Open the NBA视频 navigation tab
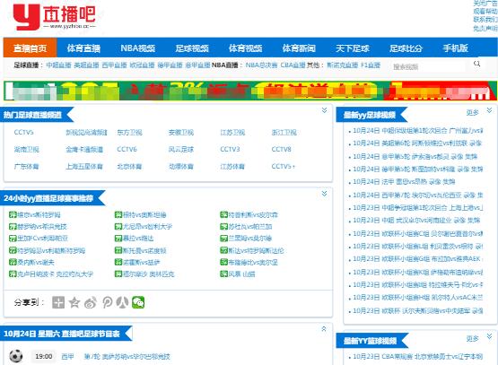Viewport: 498px width, 365px height. tap(138, 48)
